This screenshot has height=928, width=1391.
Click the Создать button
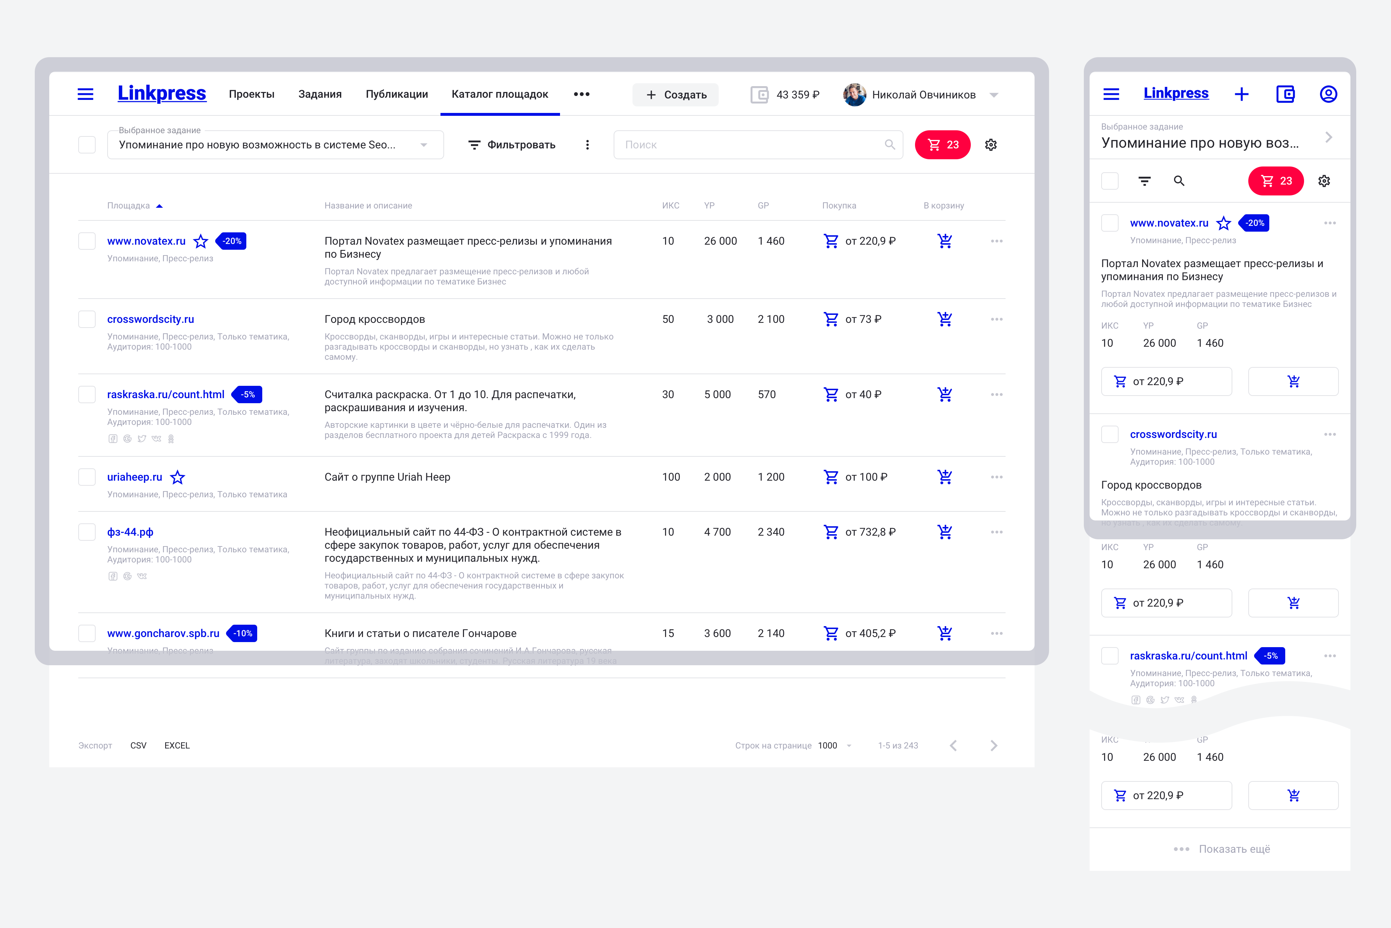[676, 95]
